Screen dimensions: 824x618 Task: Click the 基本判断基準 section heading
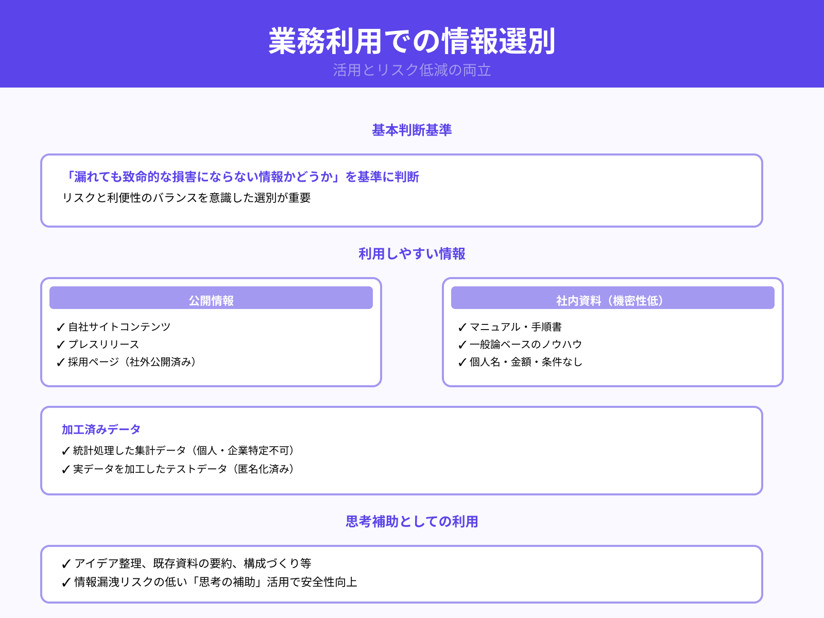click(x=412, y=130)
